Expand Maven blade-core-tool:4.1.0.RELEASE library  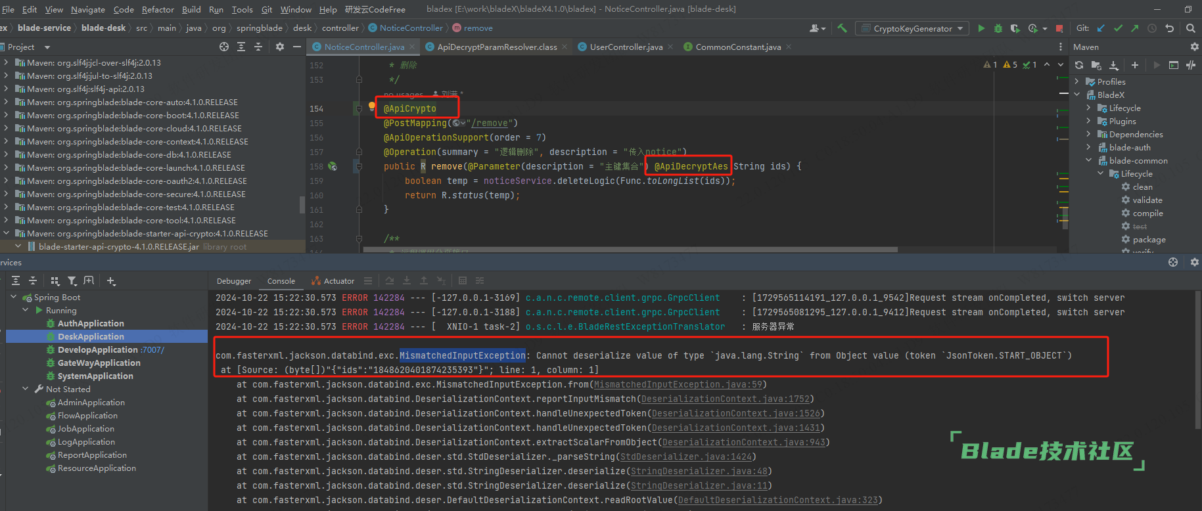click(7, 220)
